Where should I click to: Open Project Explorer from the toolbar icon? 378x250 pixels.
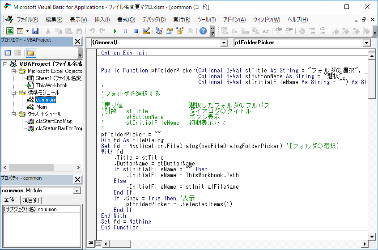tap(159, 31)
